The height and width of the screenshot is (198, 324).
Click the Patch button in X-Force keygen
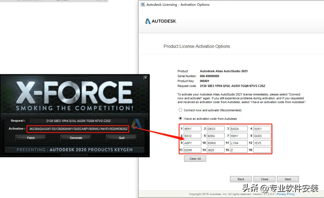pos(31,138)
